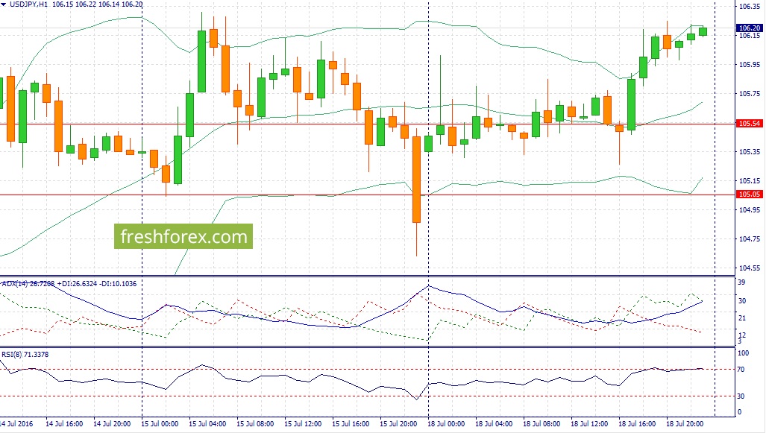Click the current price label 106.20
Viewport: 766px width, 433px height.
coord(750,28)
